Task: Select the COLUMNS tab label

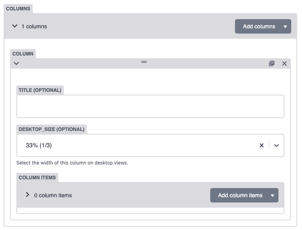Action: click(x=18, y=9)
